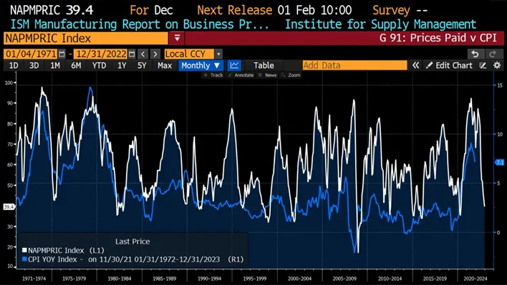
Task: Open the News overlay tool
Action: tap(267, 75)
